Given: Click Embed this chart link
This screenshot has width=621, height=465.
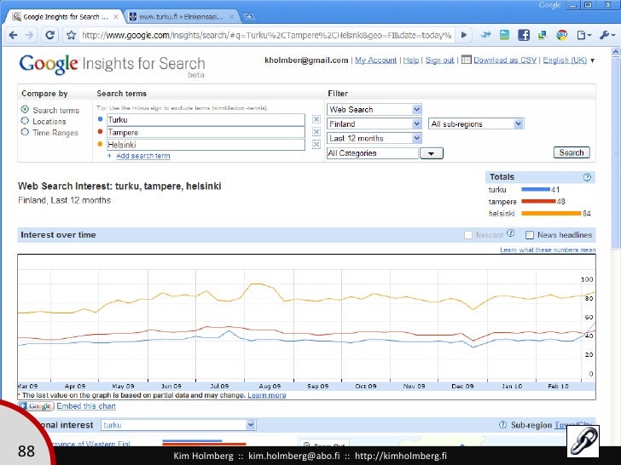Looking at the screenshot, I should tap(86, 406).
